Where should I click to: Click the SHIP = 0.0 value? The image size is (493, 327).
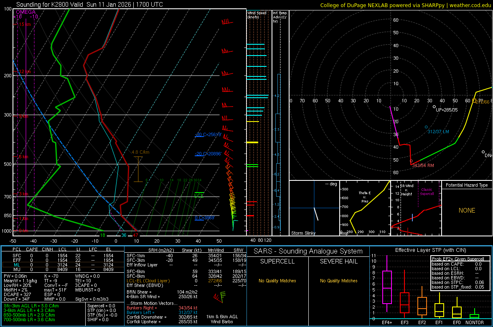[x=98, y=319]
